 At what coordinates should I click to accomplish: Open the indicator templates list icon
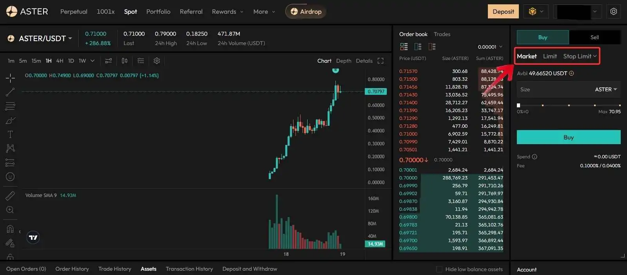(141, 61)
